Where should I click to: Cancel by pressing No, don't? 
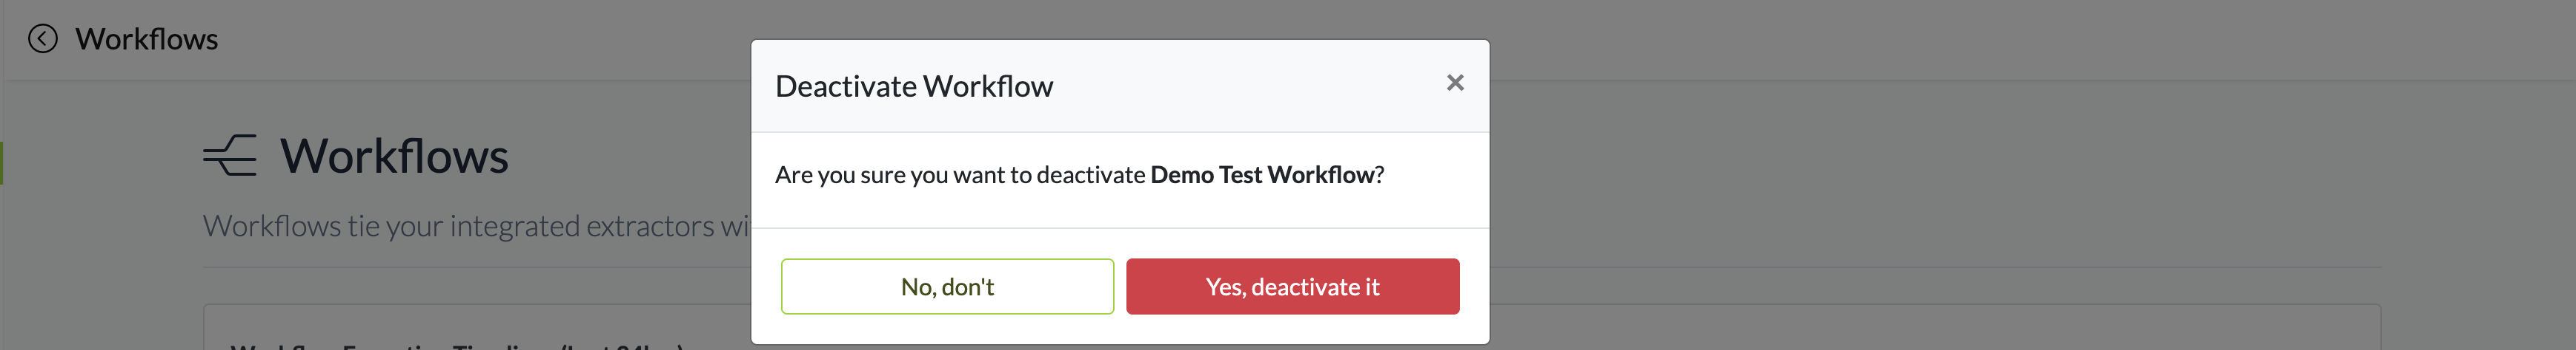(x=947, y=287)
